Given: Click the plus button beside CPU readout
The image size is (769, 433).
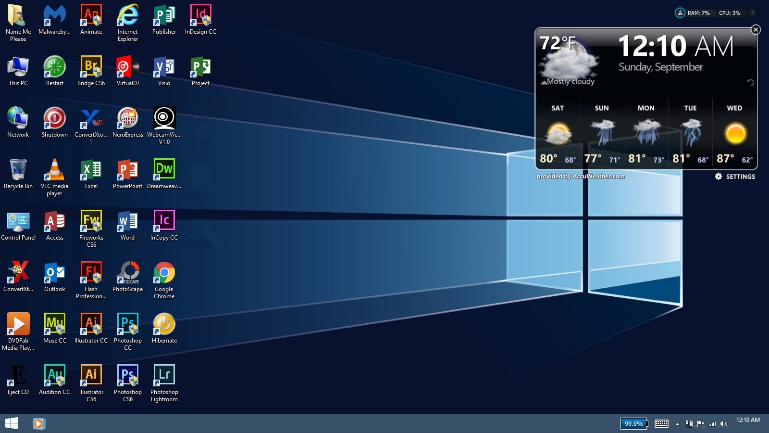Looking at the screenshot, I should point(752,13).
